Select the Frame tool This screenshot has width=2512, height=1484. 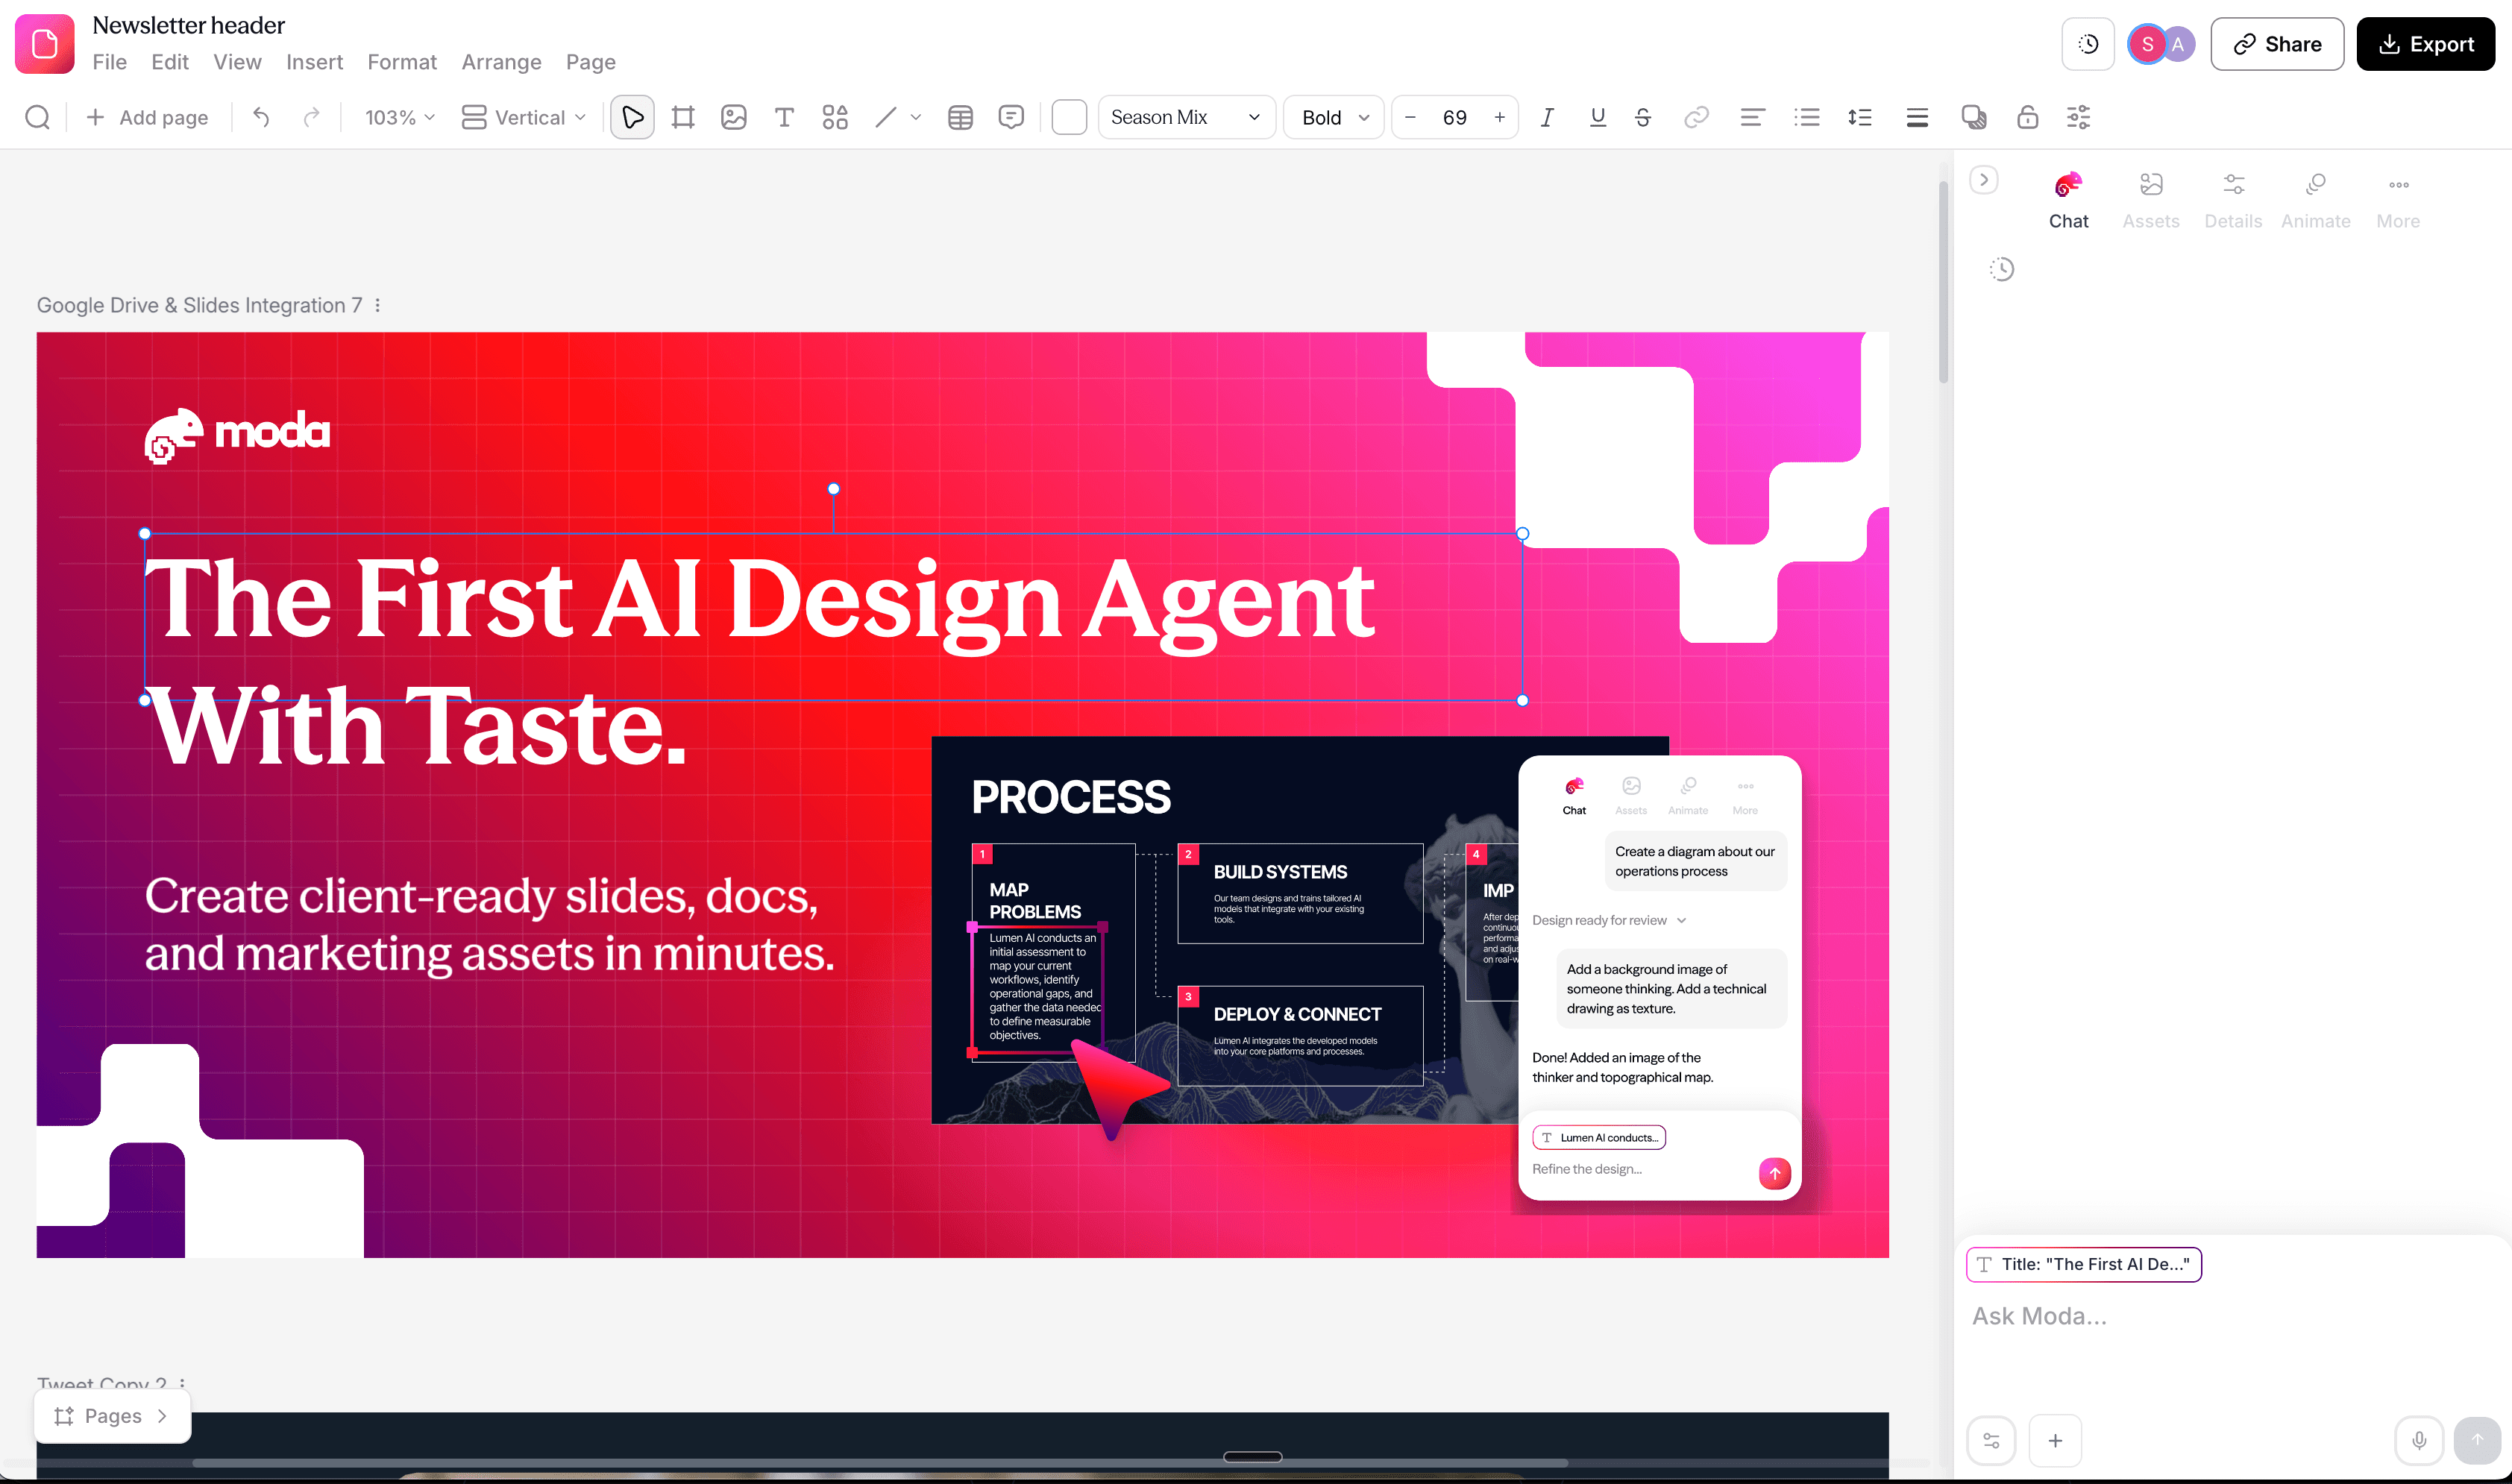(x=683, y=117)
